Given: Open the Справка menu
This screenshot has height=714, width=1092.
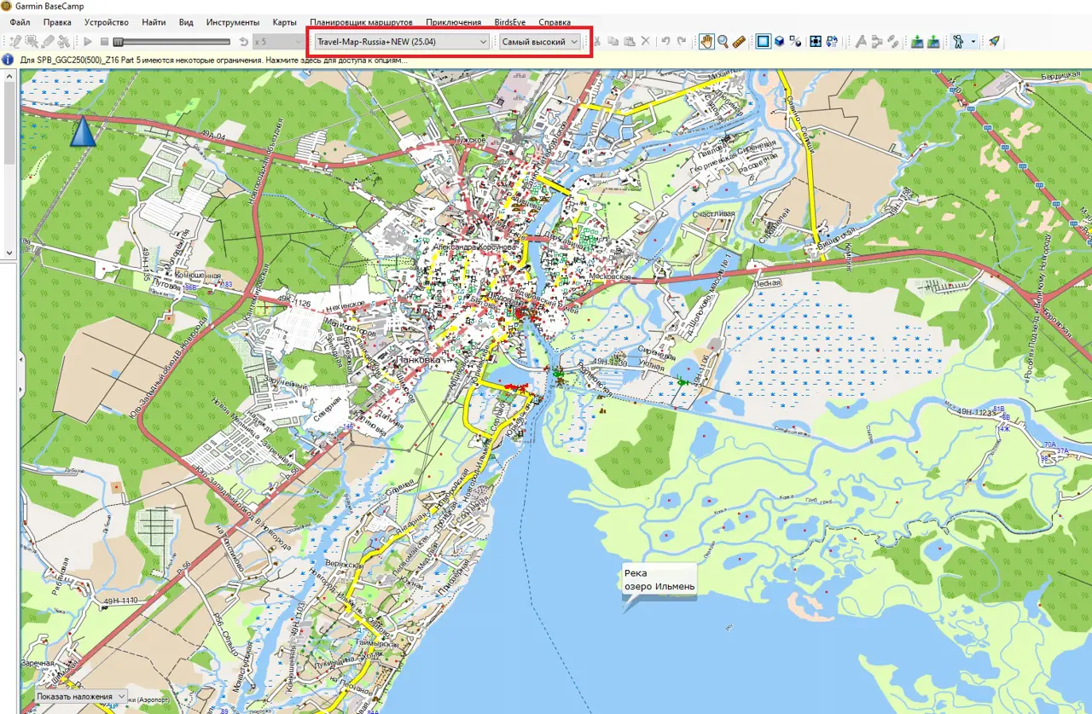Looking at the screenshot, I should click(555, 22).
